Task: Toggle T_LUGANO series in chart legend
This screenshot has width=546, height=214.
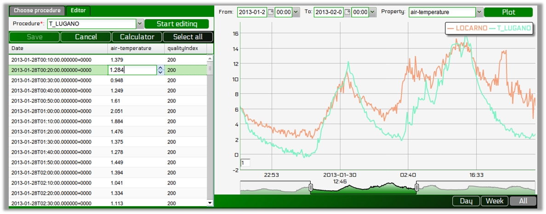Action: [510, 28]
